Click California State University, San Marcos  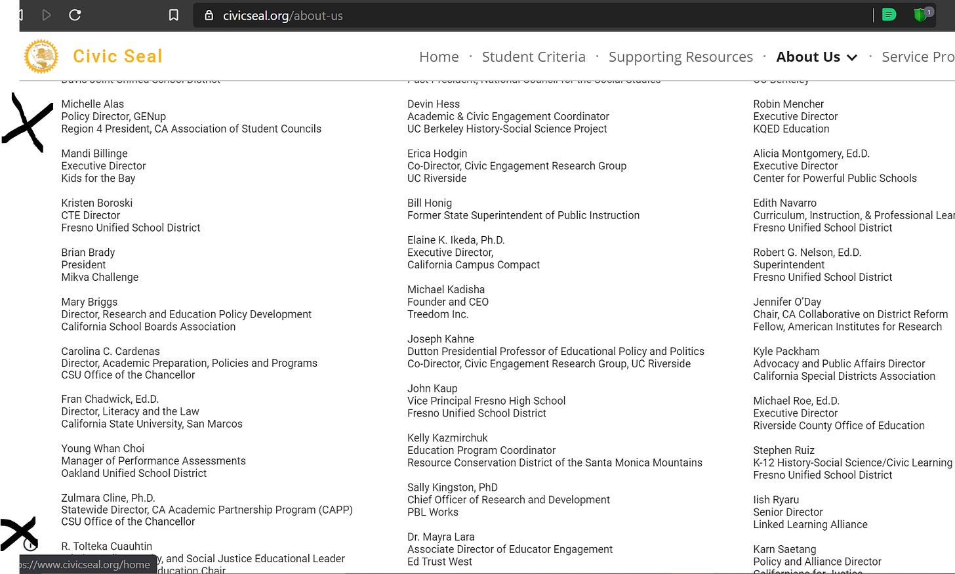[x=152, y=424]
